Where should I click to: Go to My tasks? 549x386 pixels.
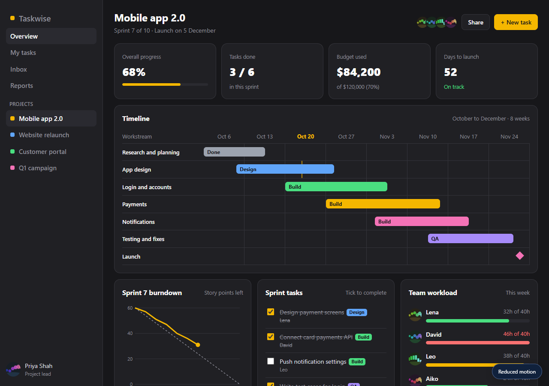click(x=51, y=53)
